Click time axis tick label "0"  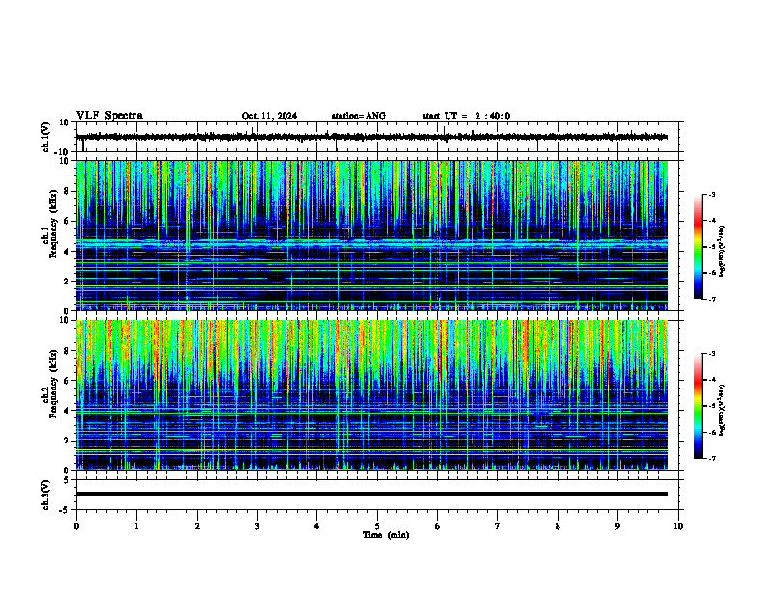[x=76, y=526]
